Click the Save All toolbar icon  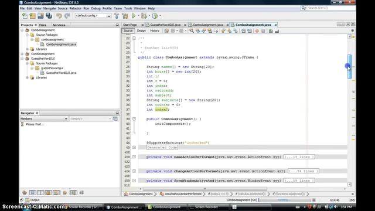[49, 16]
